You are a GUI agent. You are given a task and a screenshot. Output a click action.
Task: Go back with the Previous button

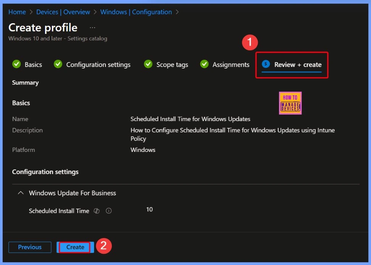pyautogui.click(x=30, y=247)
